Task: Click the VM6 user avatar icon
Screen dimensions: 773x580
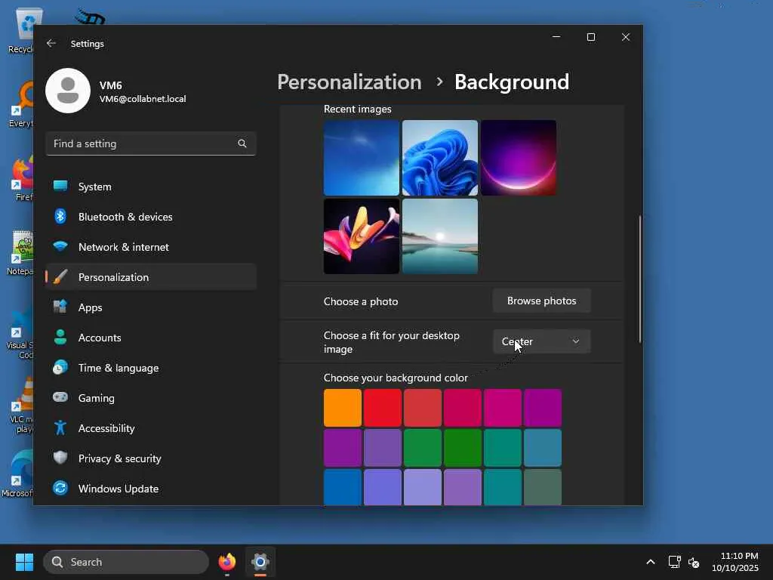Action: [68, 91]
